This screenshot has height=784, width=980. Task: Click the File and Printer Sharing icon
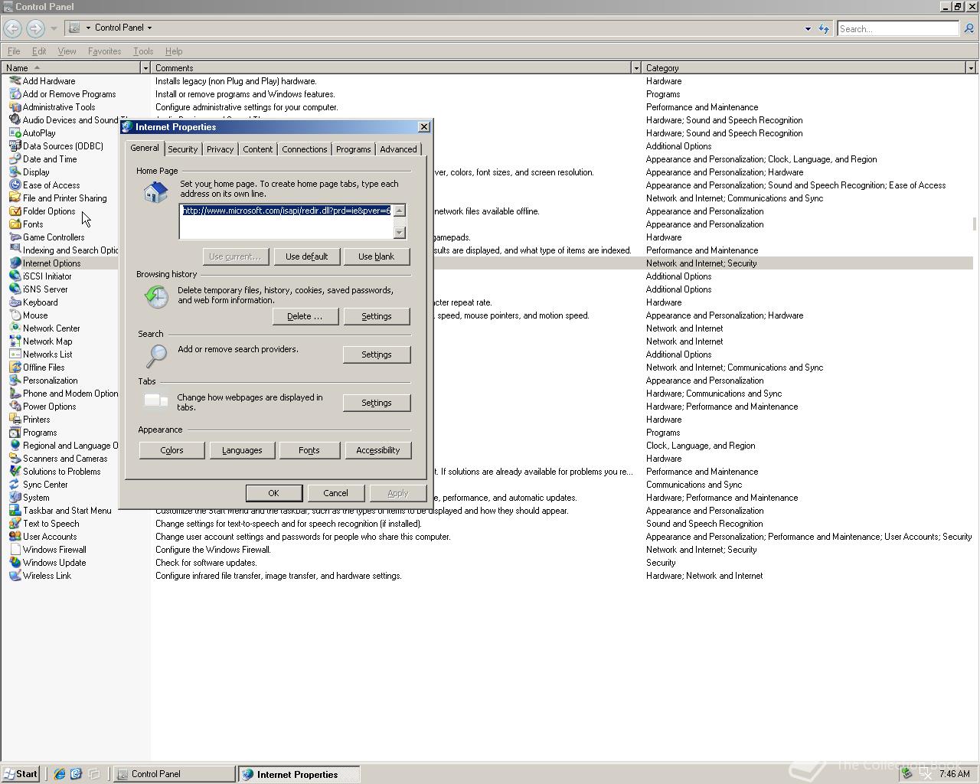point(15,198)
